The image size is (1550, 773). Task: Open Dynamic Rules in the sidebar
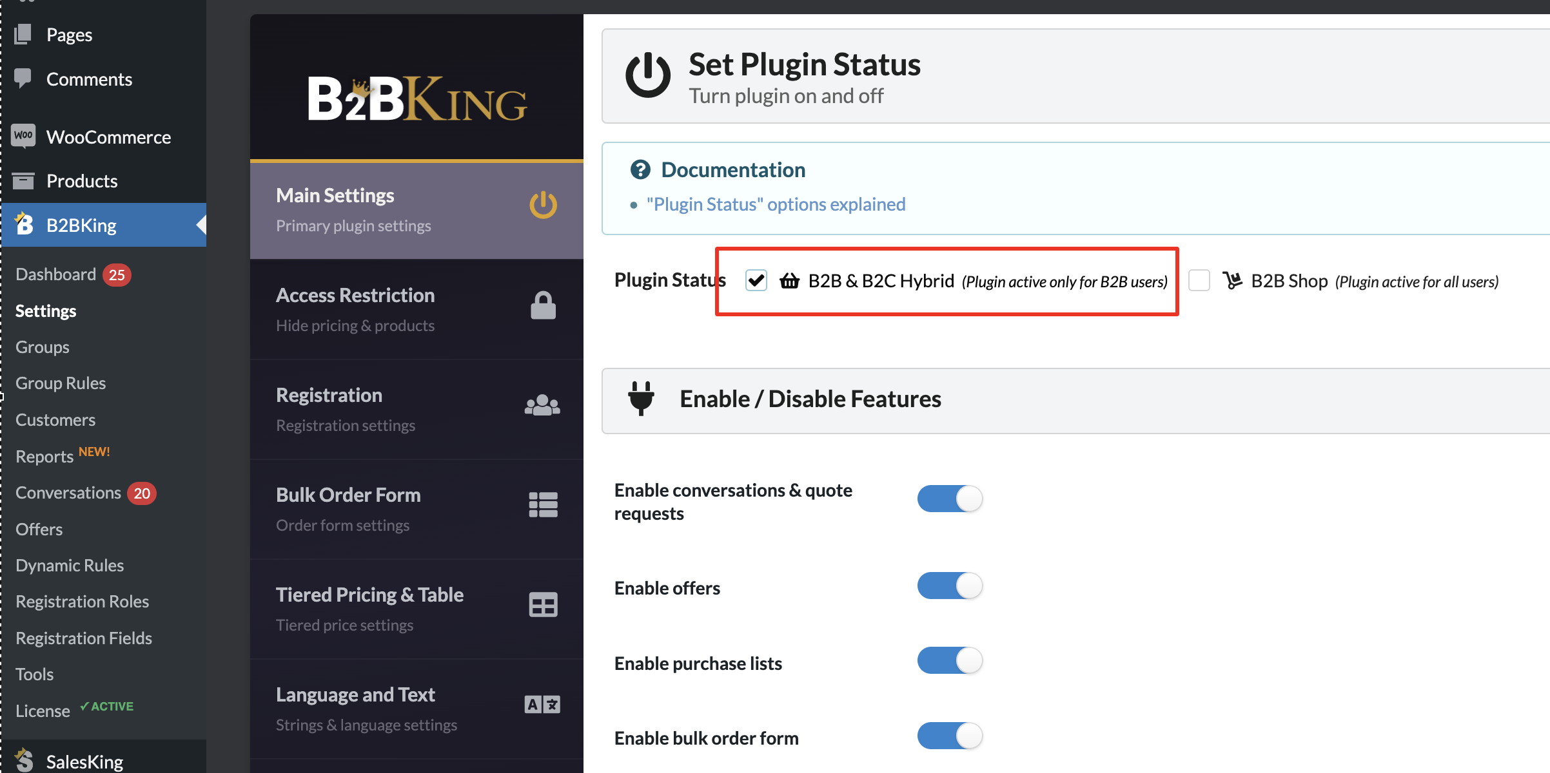pos(70,565)
